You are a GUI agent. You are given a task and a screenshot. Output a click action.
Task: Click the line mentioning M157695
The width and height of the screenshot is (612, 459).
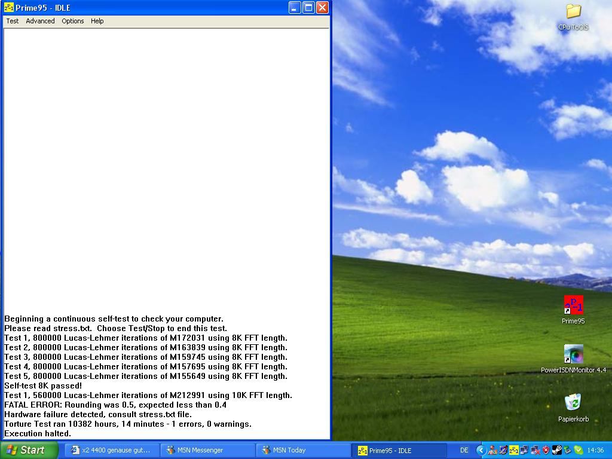146,366
